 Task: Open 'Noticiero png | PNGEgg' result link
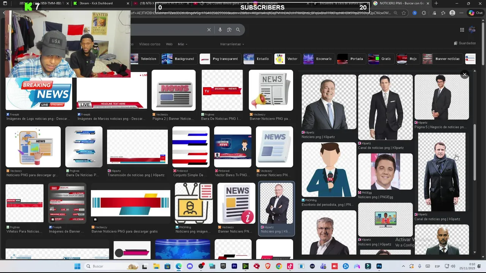[x=376, y=197]
